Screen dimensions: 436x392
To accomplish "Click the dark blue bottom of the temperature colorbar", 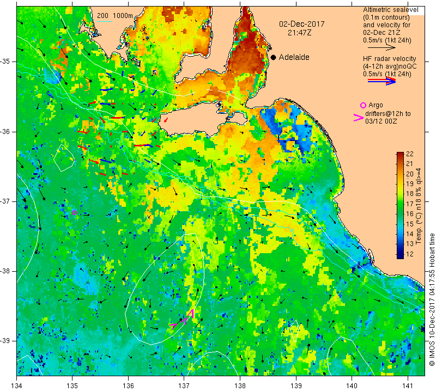I will [x=400, y=256].
